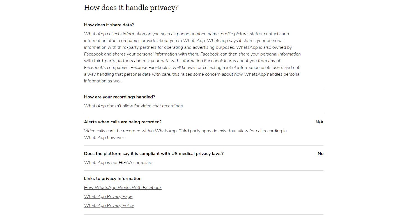Click the 'Alerts when calls are being recorded?' subheading
The width and height of the screenshot is (416, 217).
point(123,122)
